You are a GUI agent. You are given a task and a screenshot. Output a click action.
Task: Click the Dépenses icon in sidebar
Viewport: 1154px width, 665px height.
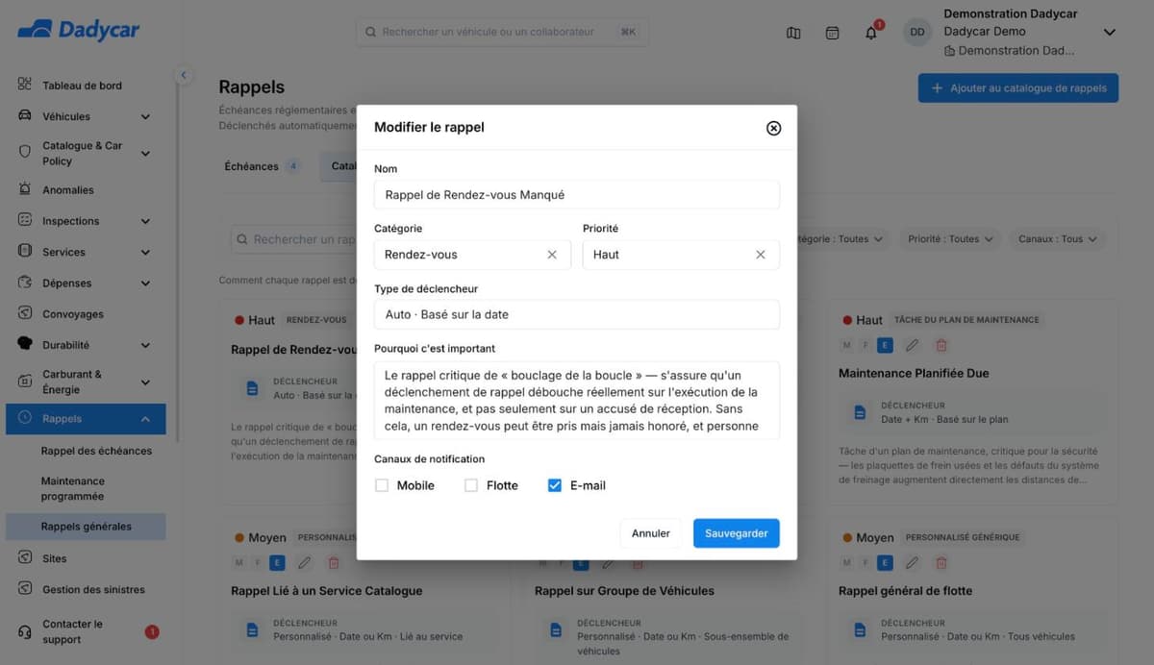tap(25, 283)
